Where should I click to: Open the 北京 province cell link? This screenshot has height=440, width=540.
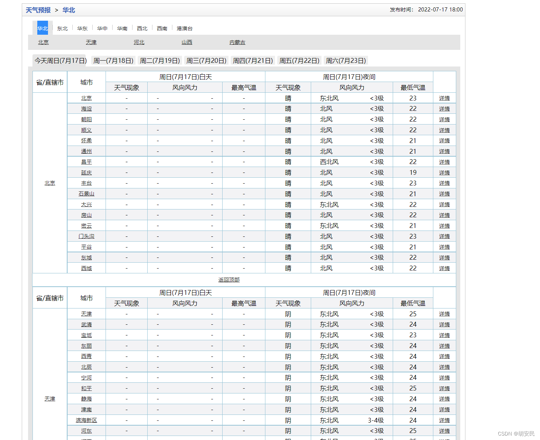[x=50, y=183]
